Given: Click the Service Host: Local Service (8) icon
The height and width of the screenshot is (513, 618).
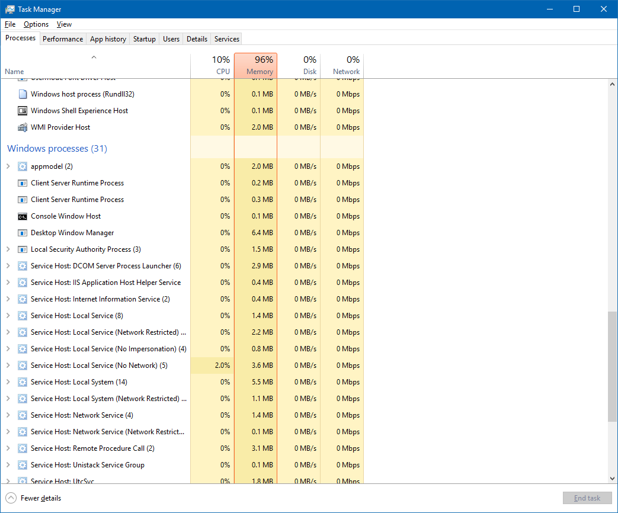Looking at the screenshot, I should pos(23,316).
